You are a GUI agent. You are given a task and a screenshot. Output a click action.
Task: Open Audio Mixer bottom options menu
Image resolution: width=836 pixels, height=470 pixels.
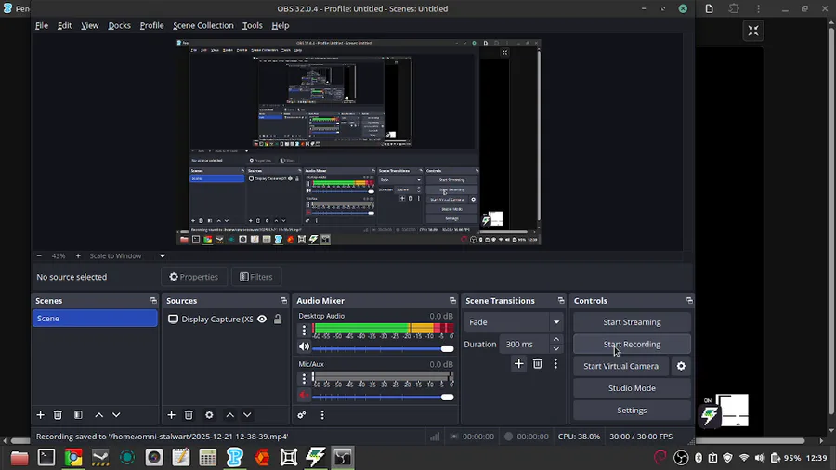click(322, 414)
